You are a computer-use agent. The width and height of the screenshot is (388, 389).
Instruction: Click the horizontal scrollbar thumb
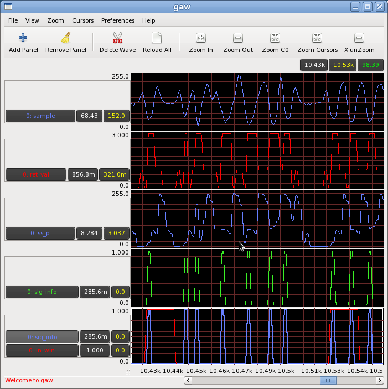coord(328,381)
